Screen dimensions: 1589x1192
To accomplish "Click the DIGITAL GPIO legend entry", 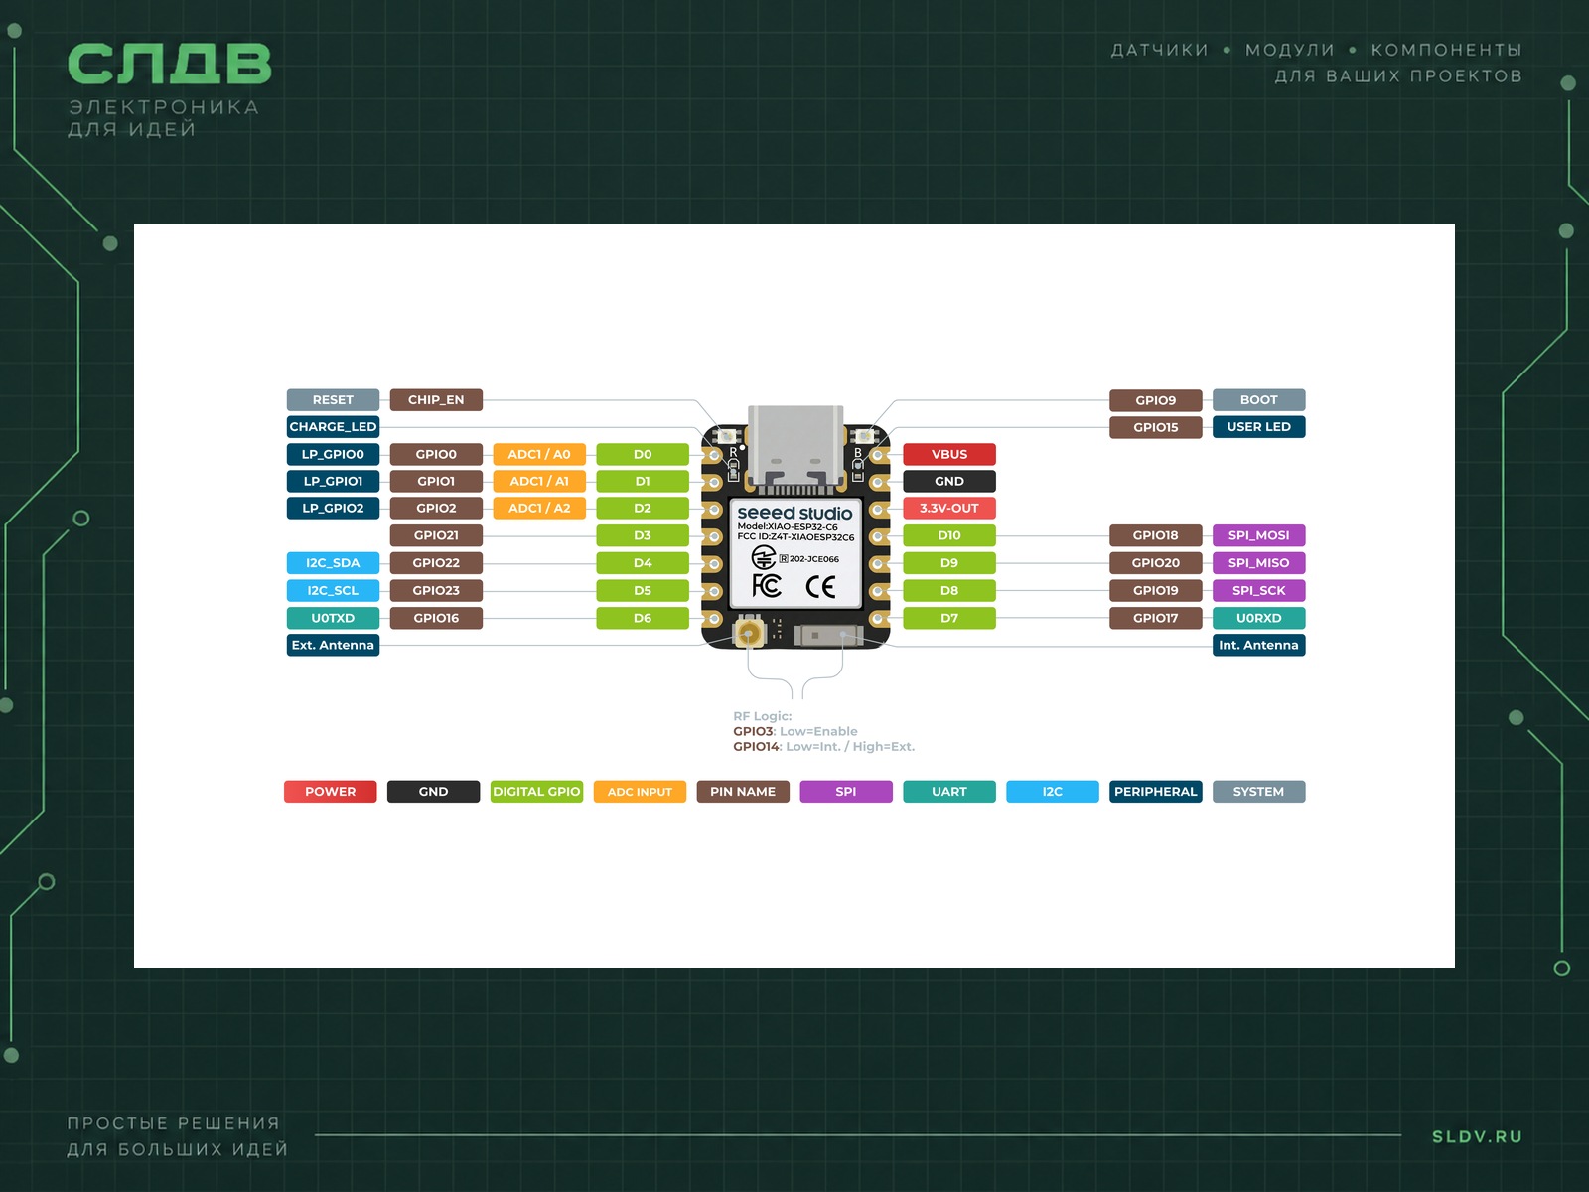I will coord(536,792).
